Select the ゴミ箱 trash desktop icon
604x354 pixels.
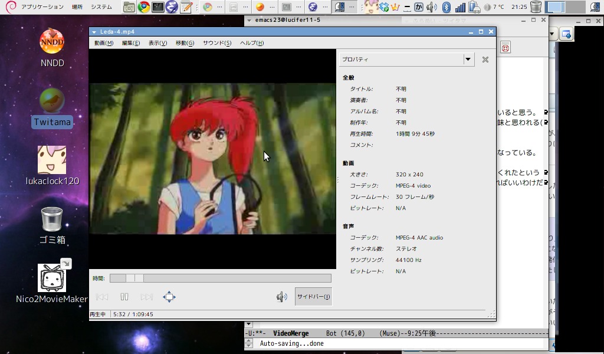[x=52, y=226]
